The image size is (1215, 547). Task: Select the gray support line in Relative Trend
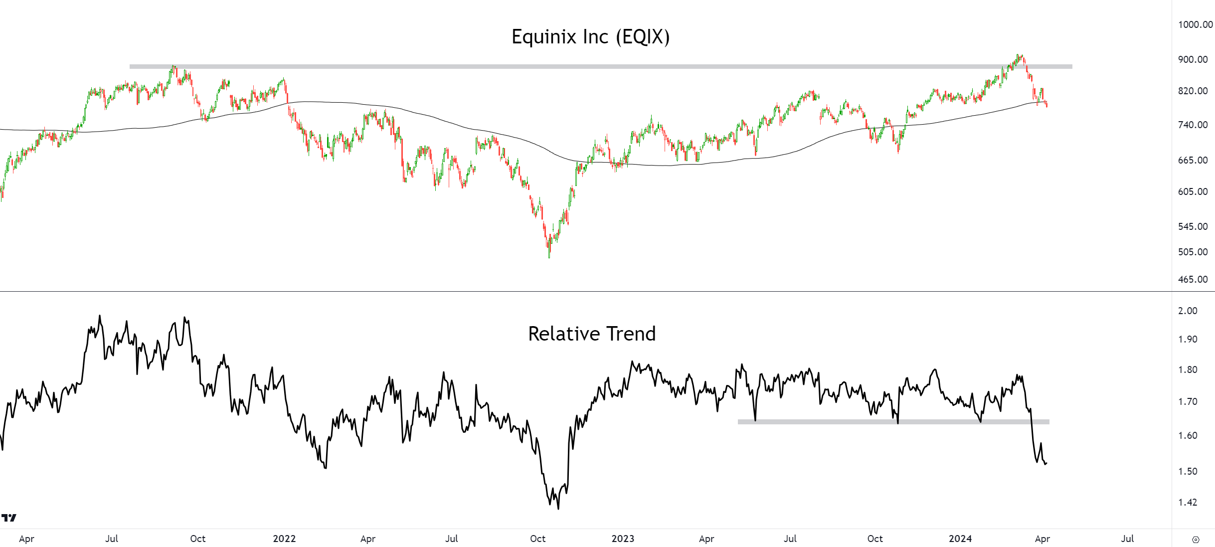pyautogui.click(x=893, y=422)
